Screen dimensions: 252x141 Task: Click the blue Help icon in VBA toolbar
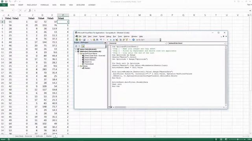(133, 40)
